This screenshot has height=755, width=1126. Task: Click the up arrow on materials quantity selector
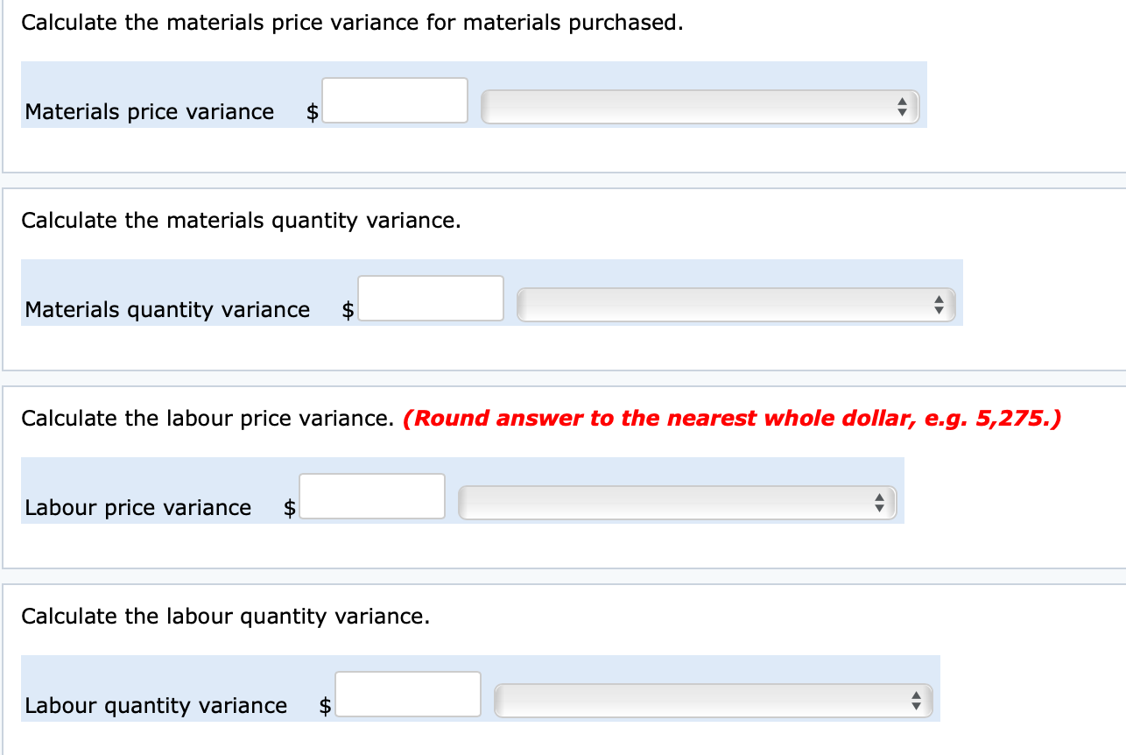(940, 300)
